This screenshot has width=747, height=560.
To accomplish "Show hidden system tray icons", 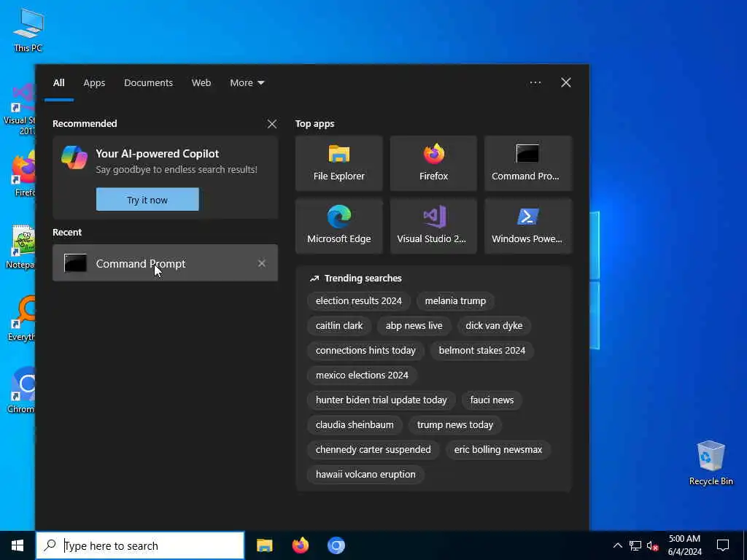I will (617, 545).
